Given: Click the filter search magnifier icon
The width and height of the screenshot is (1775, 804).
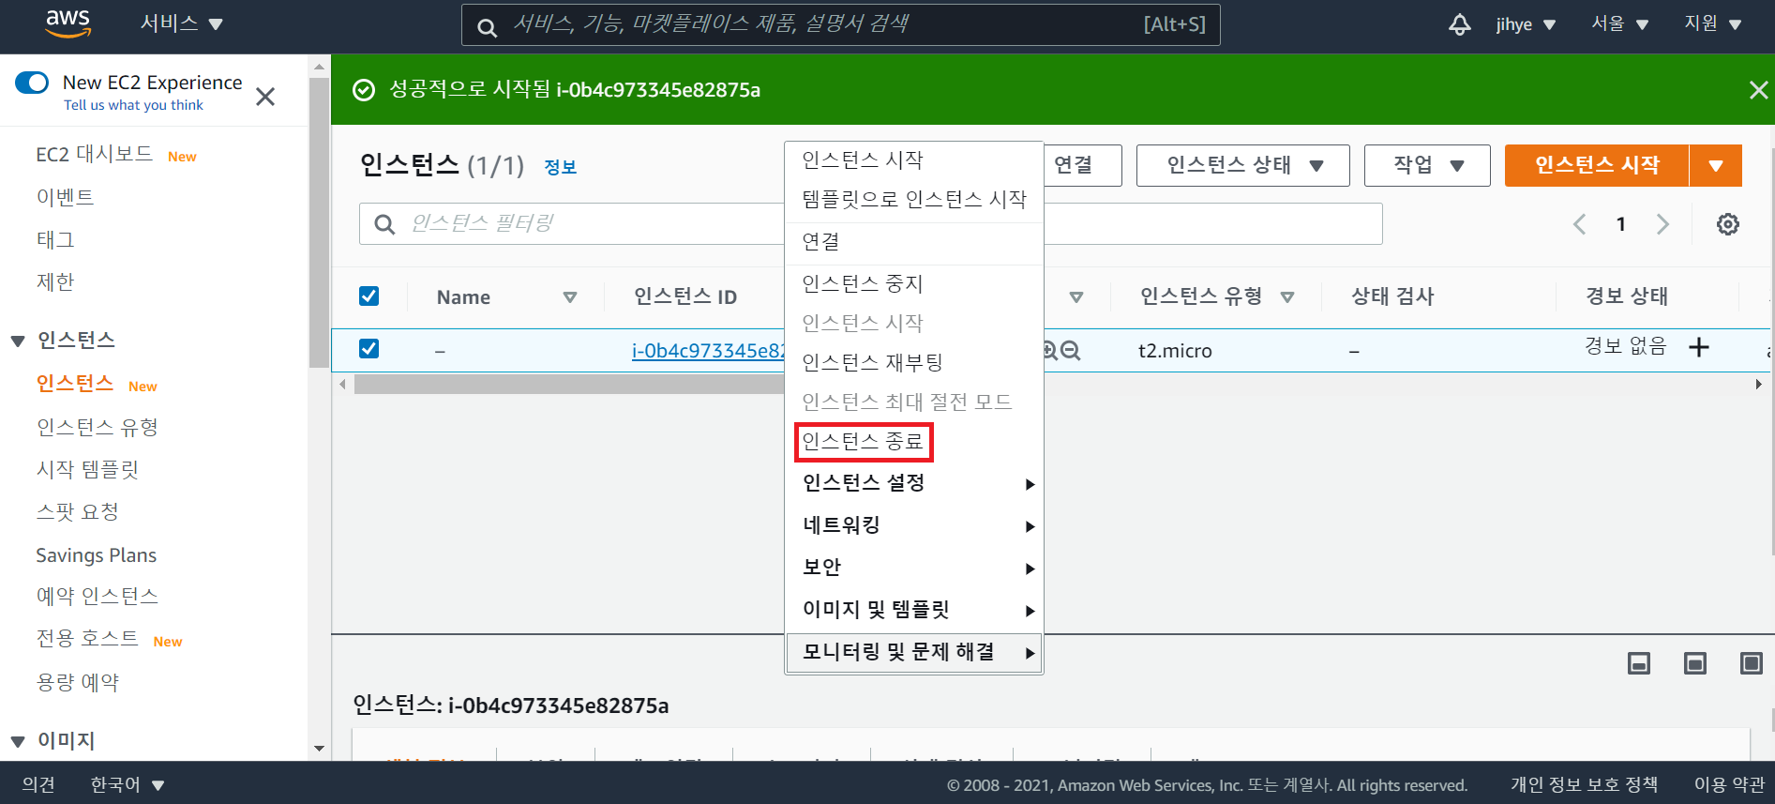Looking at the screenshot, I should point(384,224).
